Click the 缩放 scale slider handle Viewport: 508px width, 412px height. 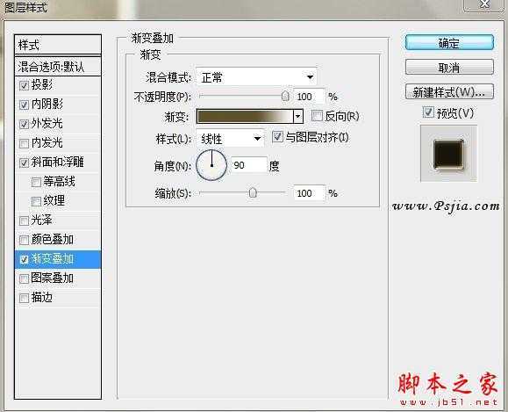pyautogui.click(x=253, y=192)
